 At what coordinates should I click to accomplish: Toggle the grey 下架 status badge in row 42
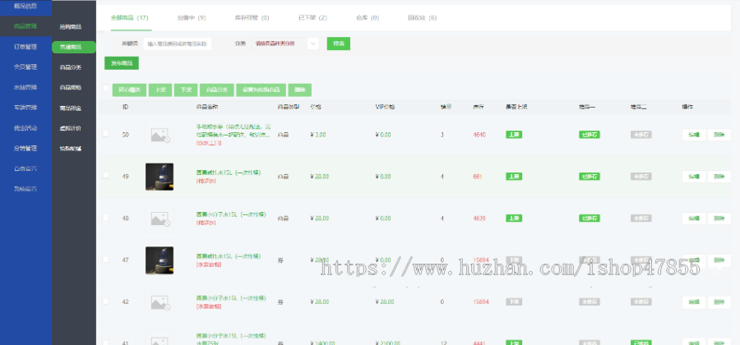point(513,301)
